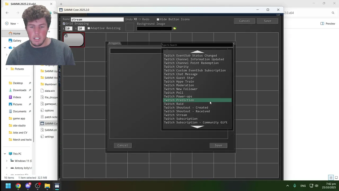
Task: Open Home in Explorer navigation
Action: pos(16,33)
